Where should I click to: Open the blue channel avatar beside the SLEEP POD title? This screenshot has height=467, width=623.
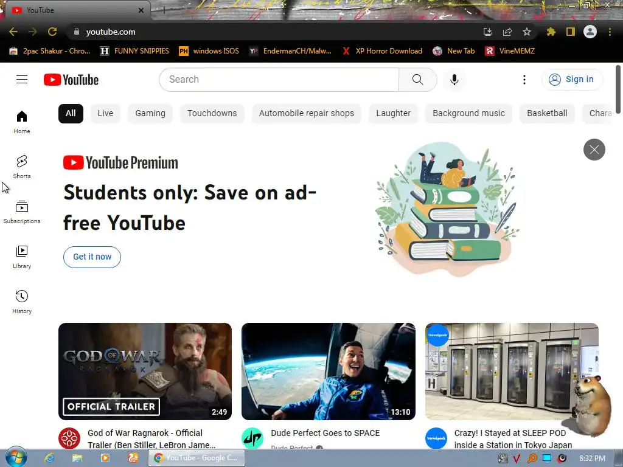tap(436, 438)
